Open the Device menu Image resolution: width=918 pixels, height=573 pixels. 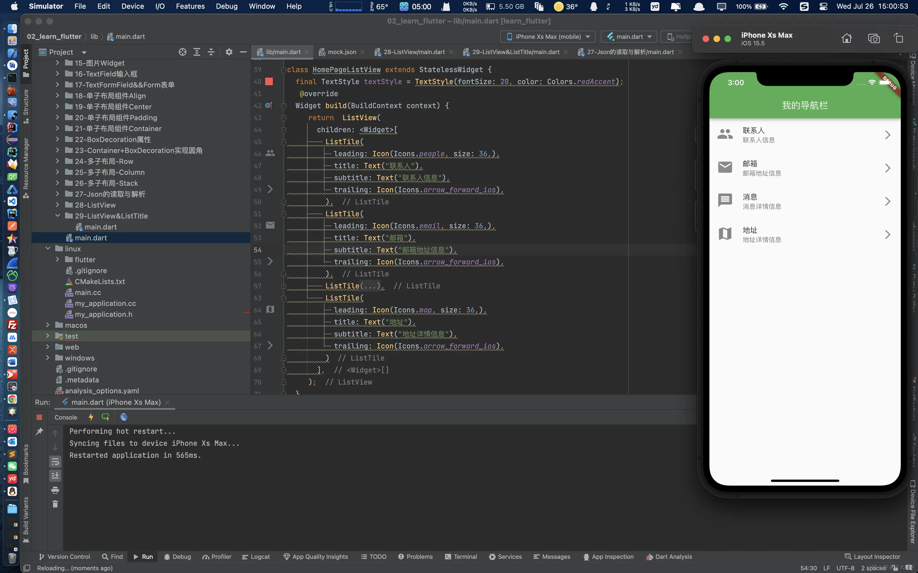click(132, 6)
